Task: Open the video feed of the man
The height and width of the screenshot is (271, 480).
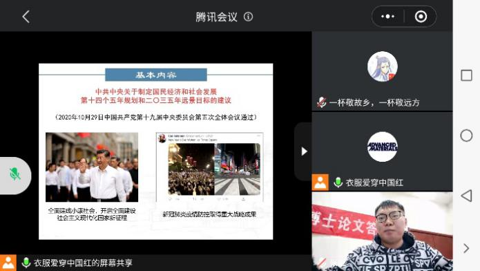Action: pos(382,232)
